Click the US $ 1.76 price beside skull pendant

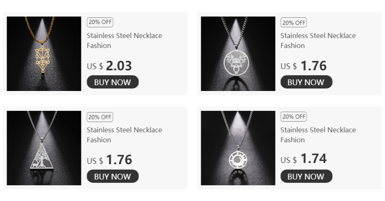point(304,66)
